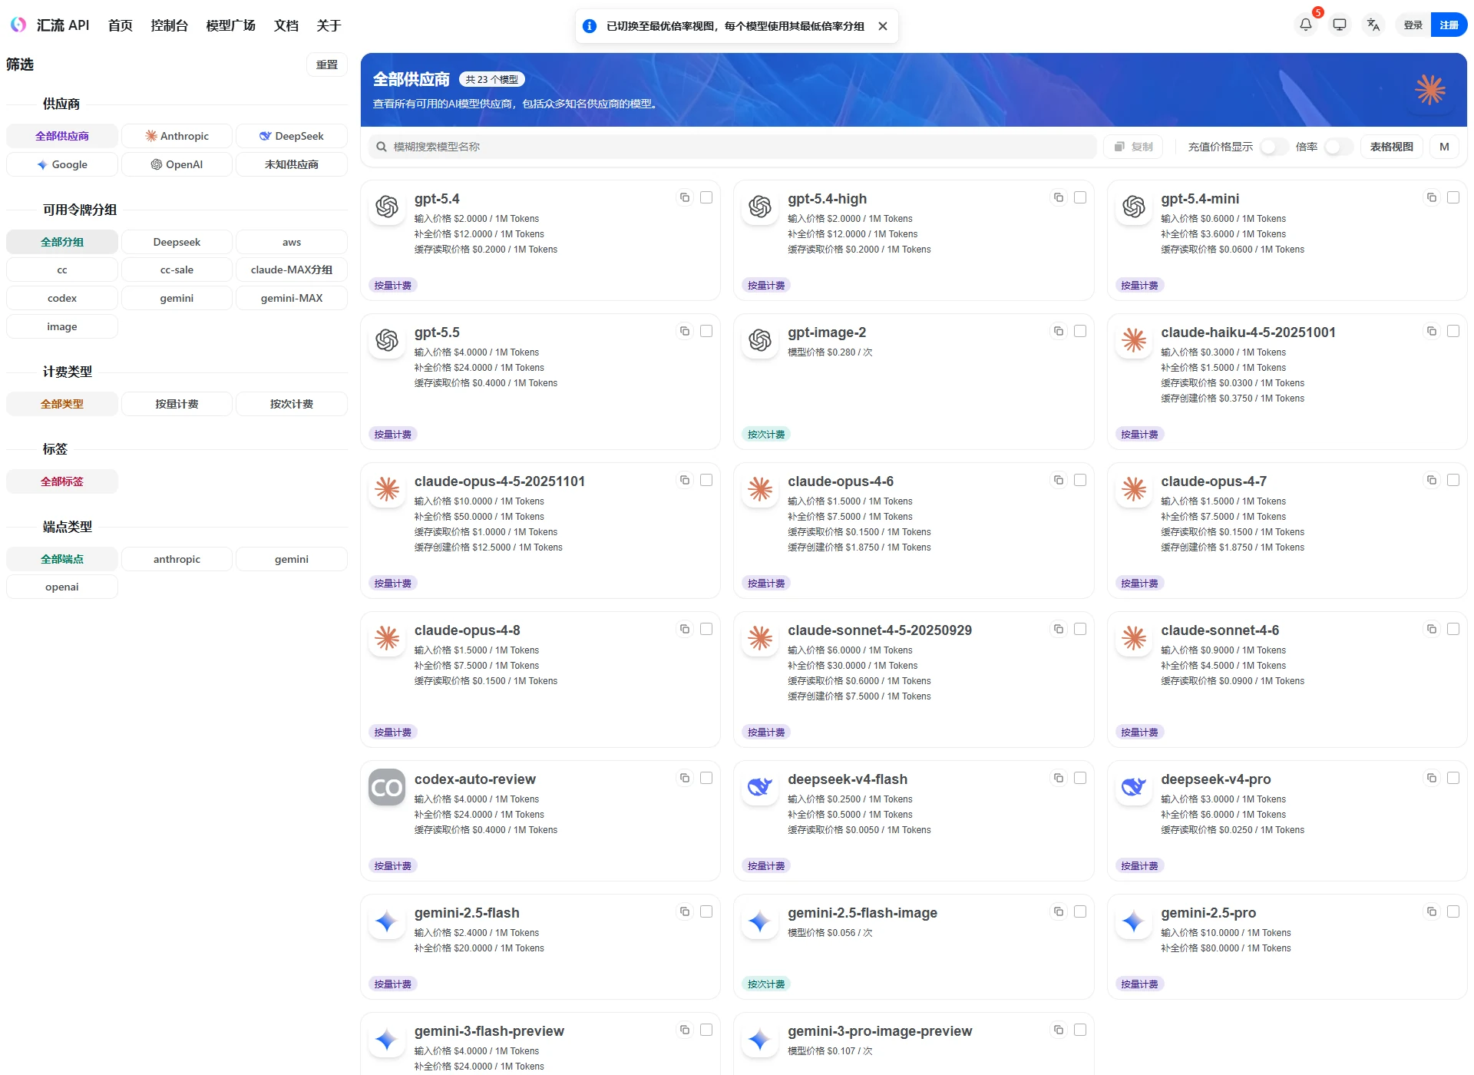
Task: Select the codex token group
Action: pyautogui.click(x=62, y=298)
